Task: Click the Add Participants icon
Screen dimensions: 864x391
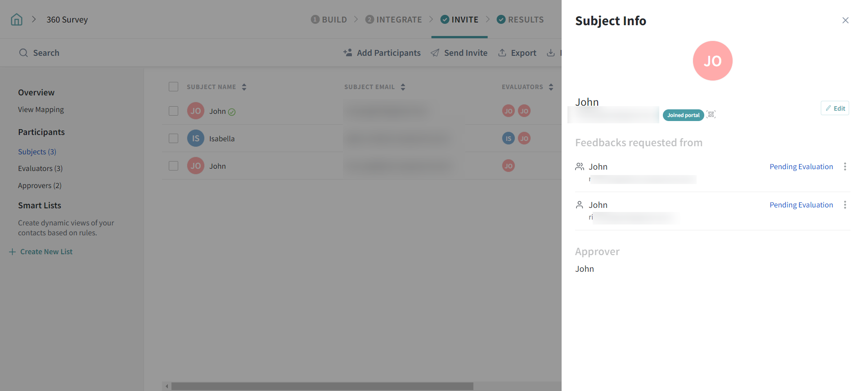Action: click(x=347, y=53)
